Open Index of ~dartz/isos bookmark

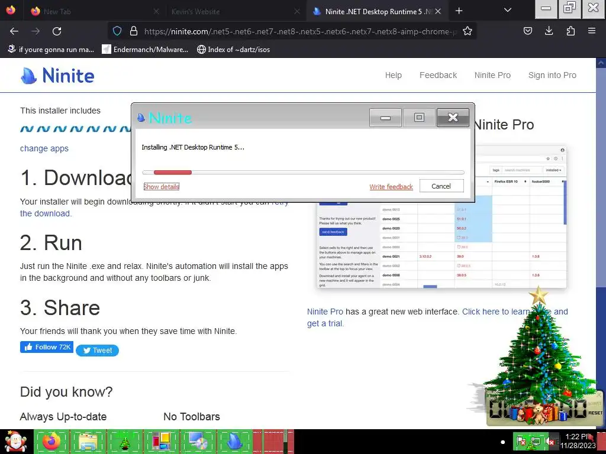tap(233, 50)
